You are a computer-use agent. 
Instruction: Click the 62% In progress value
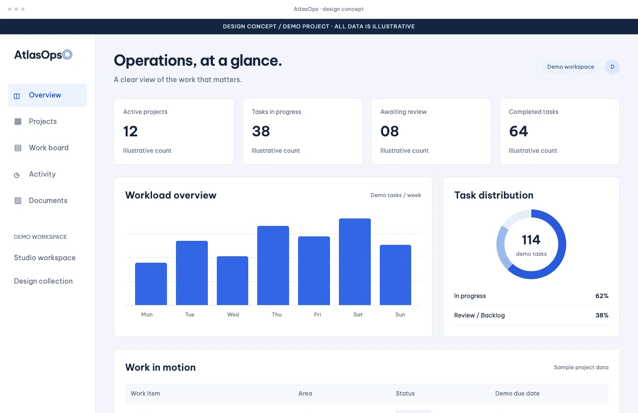coord(602,296)
